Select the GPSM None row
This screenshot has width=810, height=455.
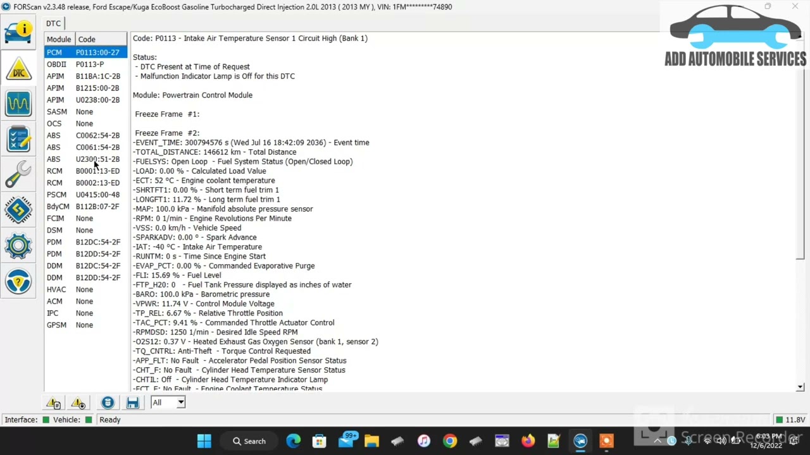coord(85,325)
